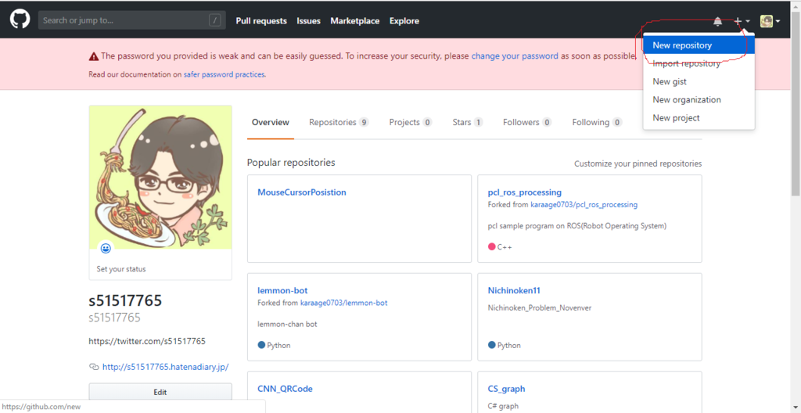Click Customize your pinned repositories
This screenshot has height=413, width=801.
click(x=638, y=164)
